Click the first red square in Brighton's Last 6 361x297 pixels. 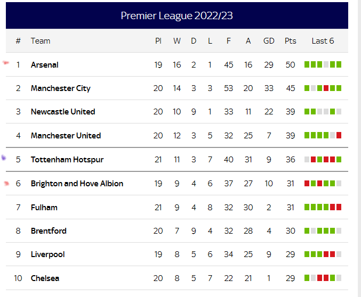point(307,183)
